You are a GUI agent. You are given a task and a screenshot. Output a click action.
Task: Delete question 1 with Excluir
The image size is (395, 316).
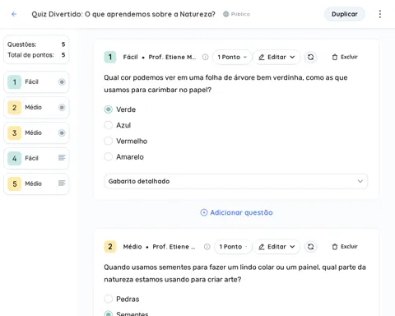tap(345, 57)
